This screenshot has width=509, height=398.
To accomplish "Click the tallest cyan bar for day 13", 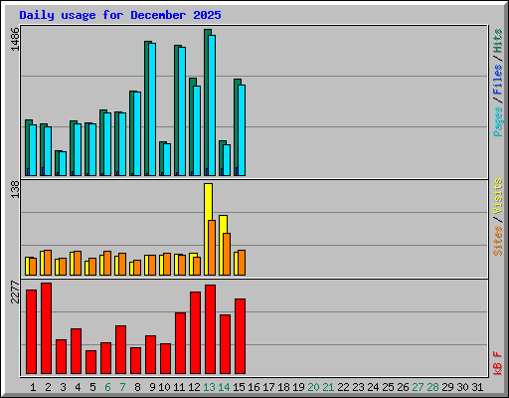I will (212, 105).
